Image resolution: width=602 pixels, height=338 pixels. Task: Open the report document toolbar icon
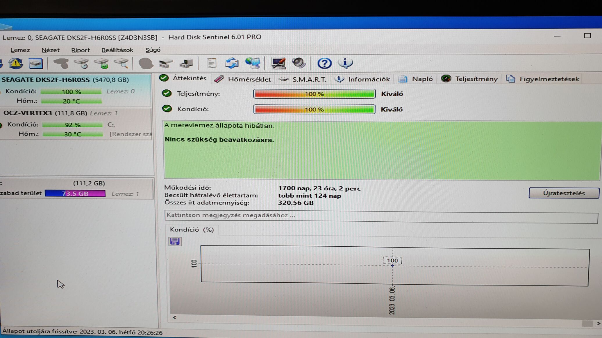click(x=212, y=63)
